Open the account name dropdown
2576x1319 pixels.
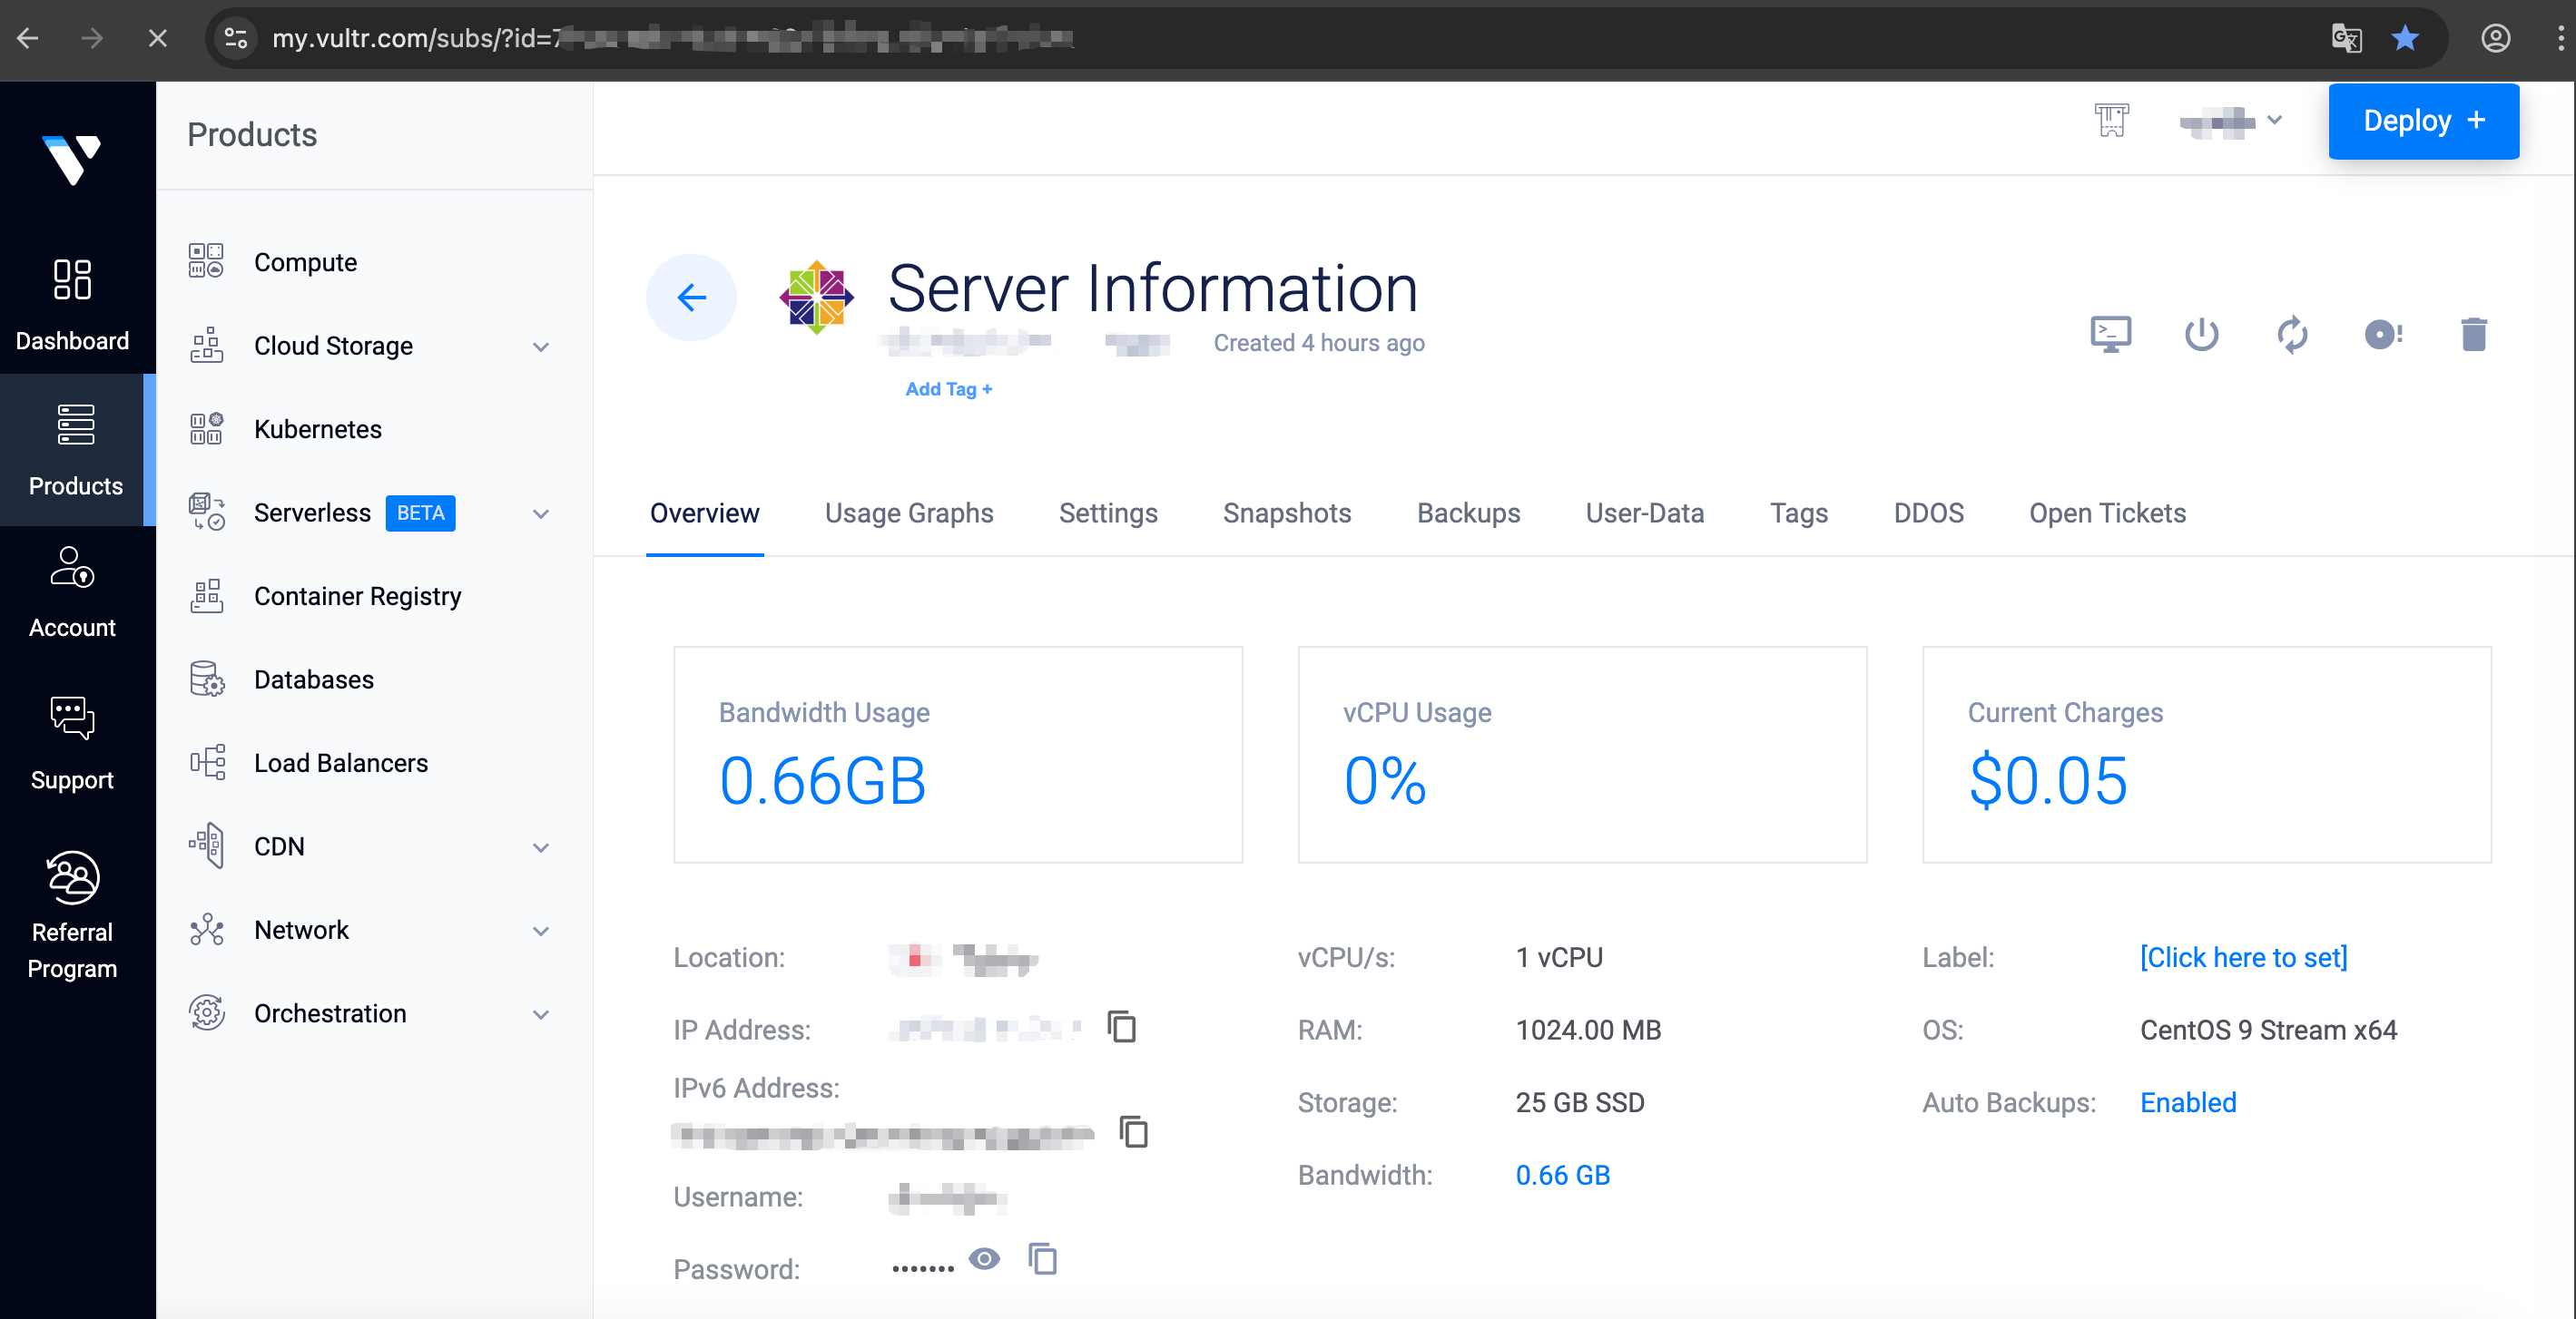coord(2231,121)
